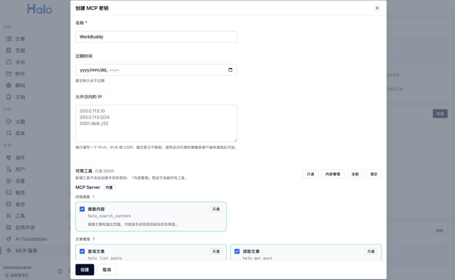Open 文档 in the sidebar
This screenshot has width=455, height=280.
(x=20, y=97)
